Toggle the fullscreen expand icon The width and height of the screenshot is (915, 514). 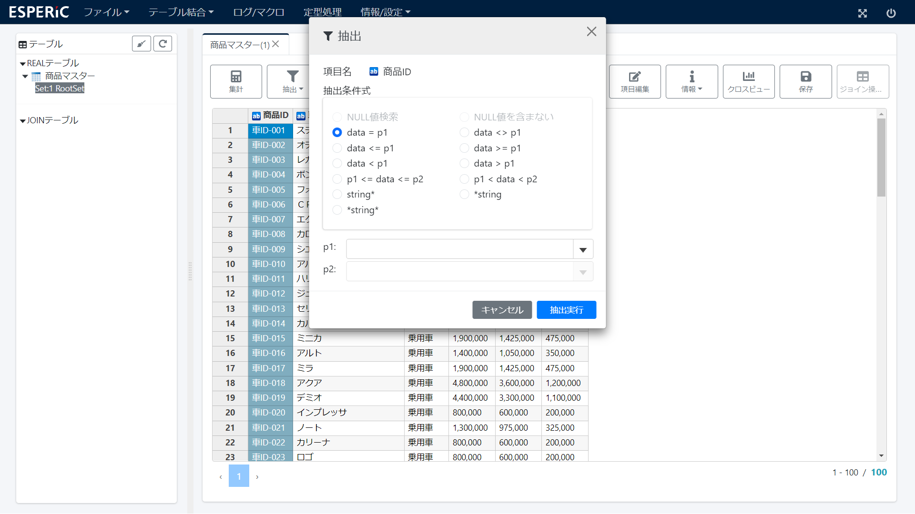click(x=862, y=13)
